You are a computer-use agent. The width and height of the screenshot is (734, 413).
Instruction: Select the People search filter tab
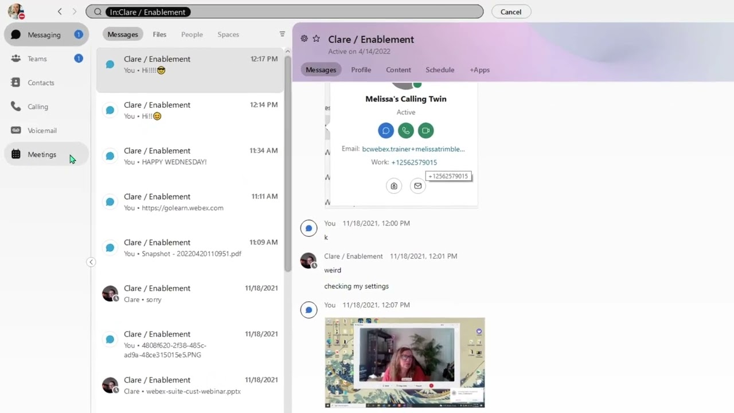192,34
